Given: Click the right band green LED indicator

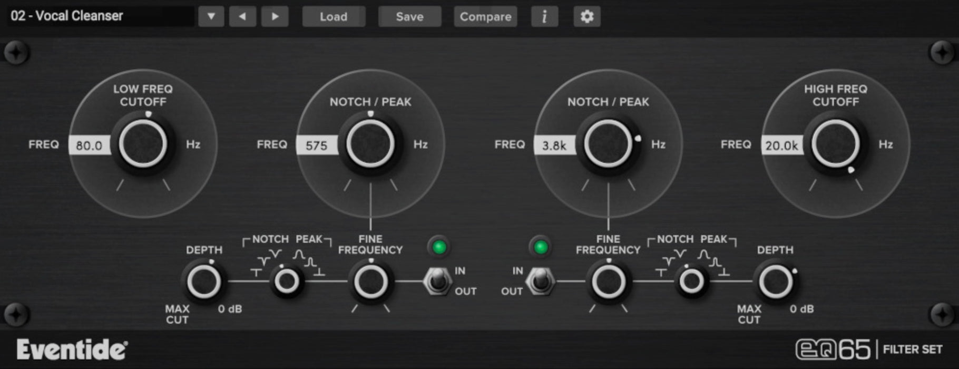Looking at the screenshot, I should tap(540, 247).
